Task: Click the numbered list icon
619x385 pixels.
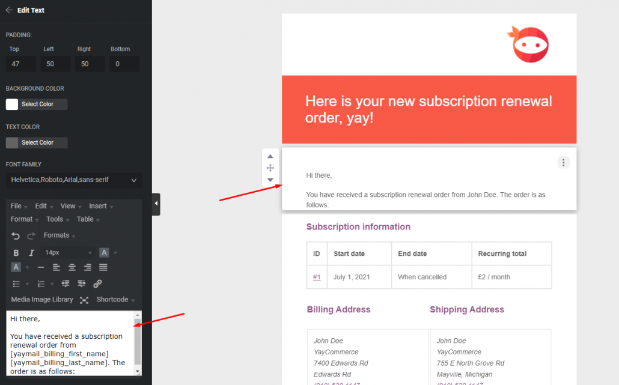Action: coord(41,283)
